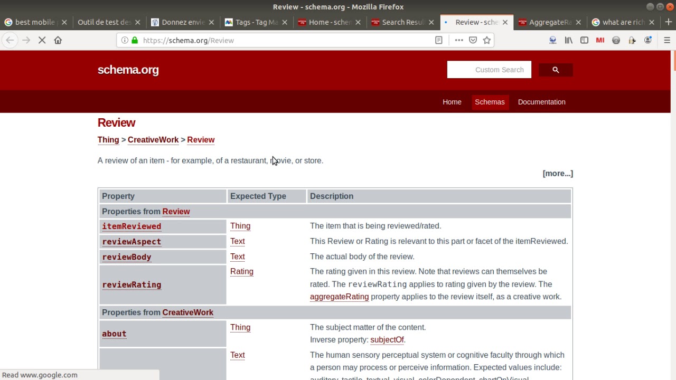The image size is (676, 380).
Task: Open the Thing breadcrumb link
Action: point(108,140)
